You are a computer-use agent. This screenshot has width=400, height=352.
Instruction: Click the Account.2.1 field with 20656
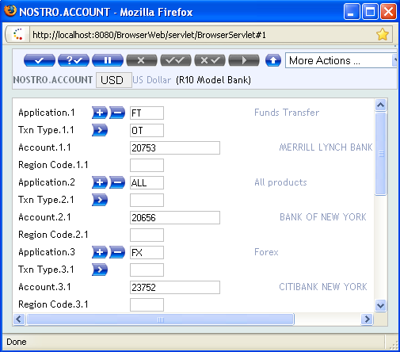tap(175, 217)
